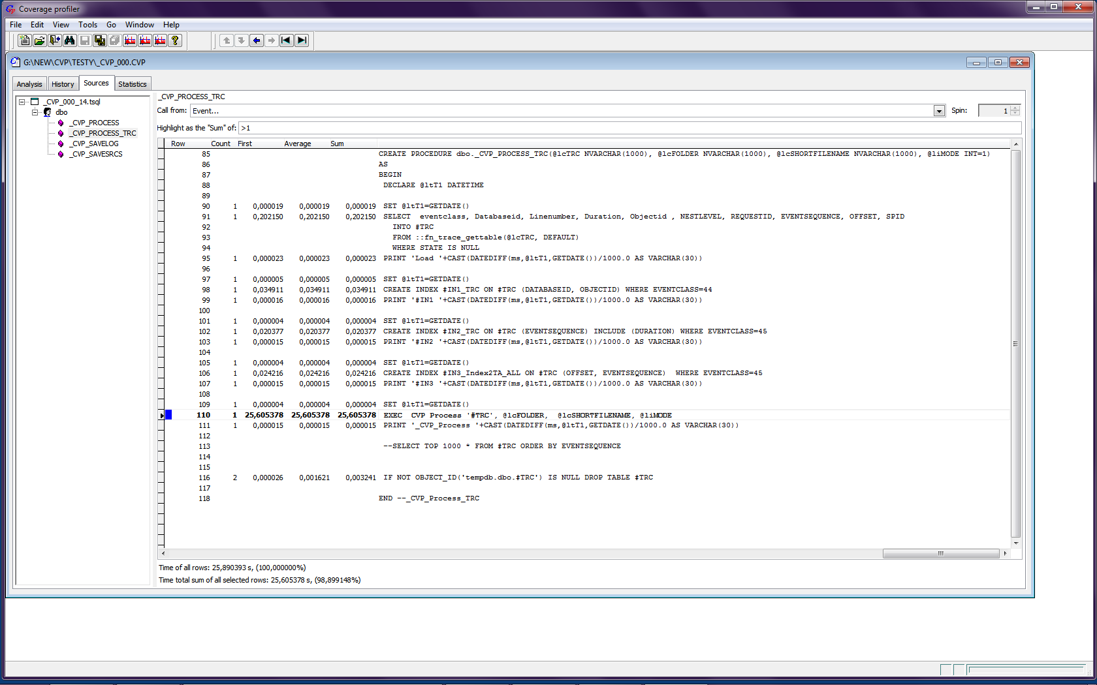Click the single floppy Save icon
The width and height of the screenshot is (1097, 685).
pyautogui.click(x=84, y=40)
